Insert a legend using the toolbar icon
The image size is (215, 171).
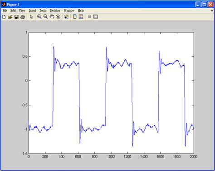(x=81, y=17)
